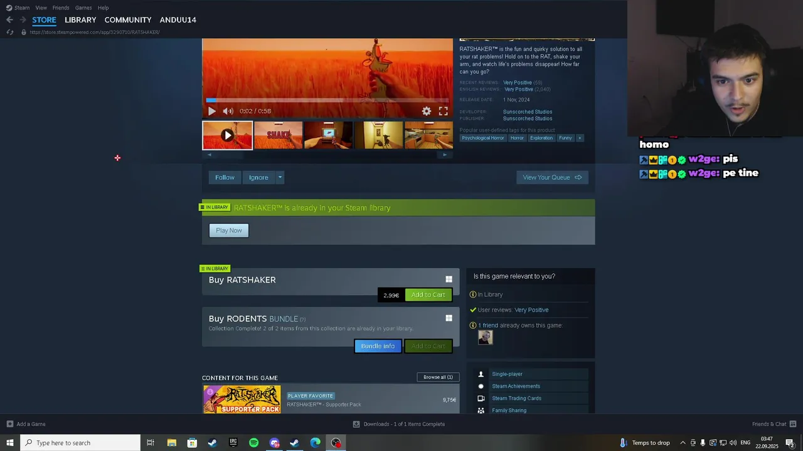Click the taskbar search box
The image size is (803, 451).
tap(80, 443)
